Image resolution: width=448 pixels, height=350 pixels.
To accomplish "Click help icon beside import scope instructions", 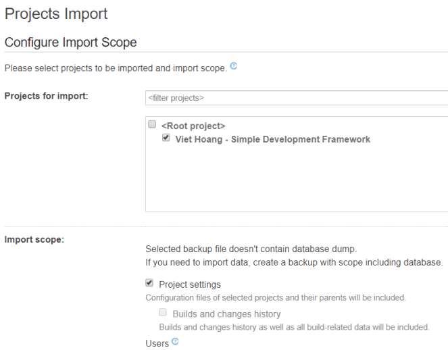I will [234, 66].
